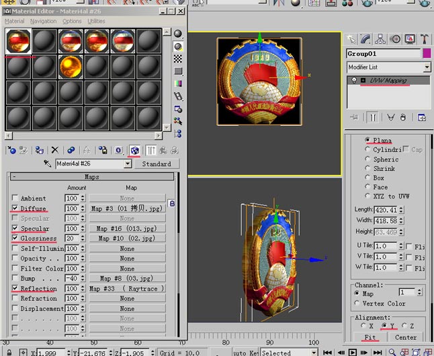Click the Make Preview film icon

coord(178,96)
